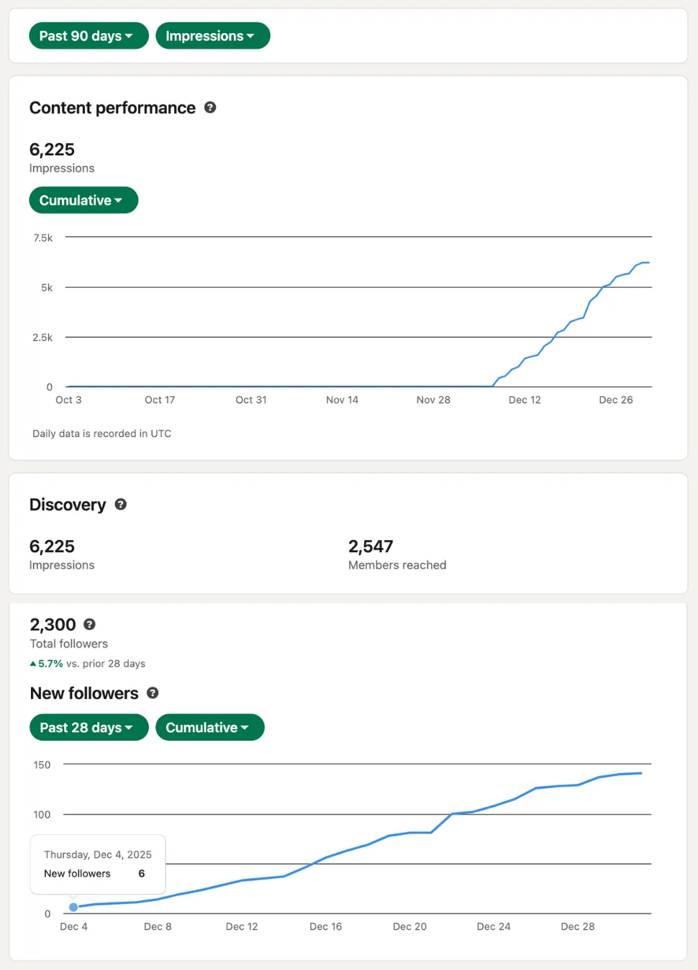Open the Past 90 days dropdown
Screen dimensions: 698x970
pyautogui.click(x=88, y=35)
